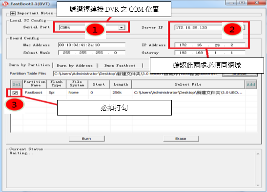This screenshot has width=267, height=192.
Task: Switch to Burn Fastboot tab
Action: coord(120,66)
